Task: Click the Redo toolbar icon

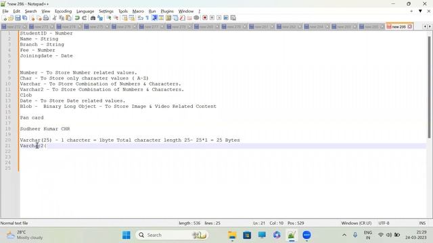Action: [84, 18]
